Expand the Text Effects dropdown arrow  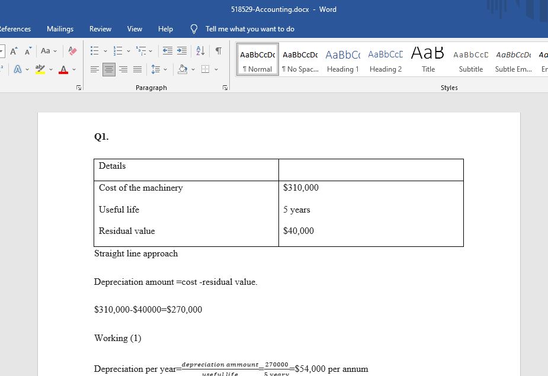(x=27, y=69)
